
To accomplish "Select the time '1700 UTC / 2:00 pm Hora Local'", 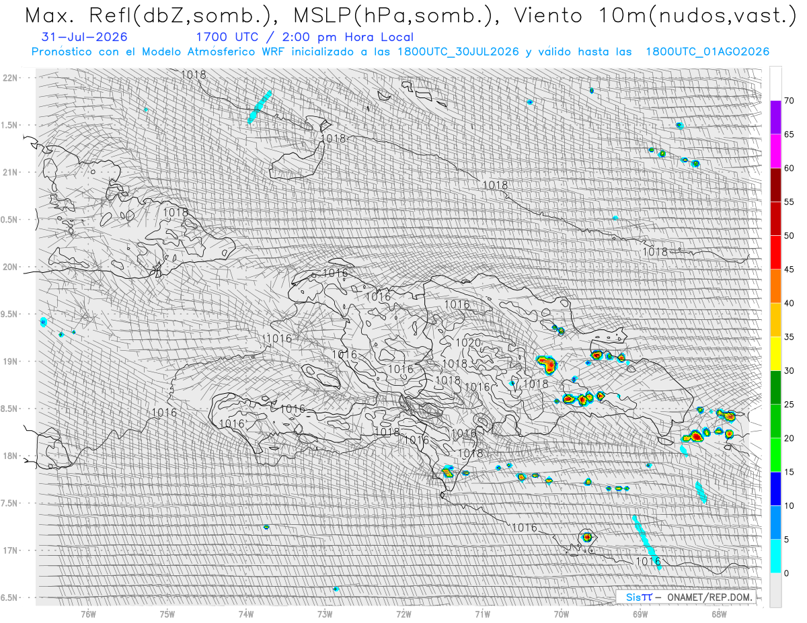I will [x=305, y=37].
